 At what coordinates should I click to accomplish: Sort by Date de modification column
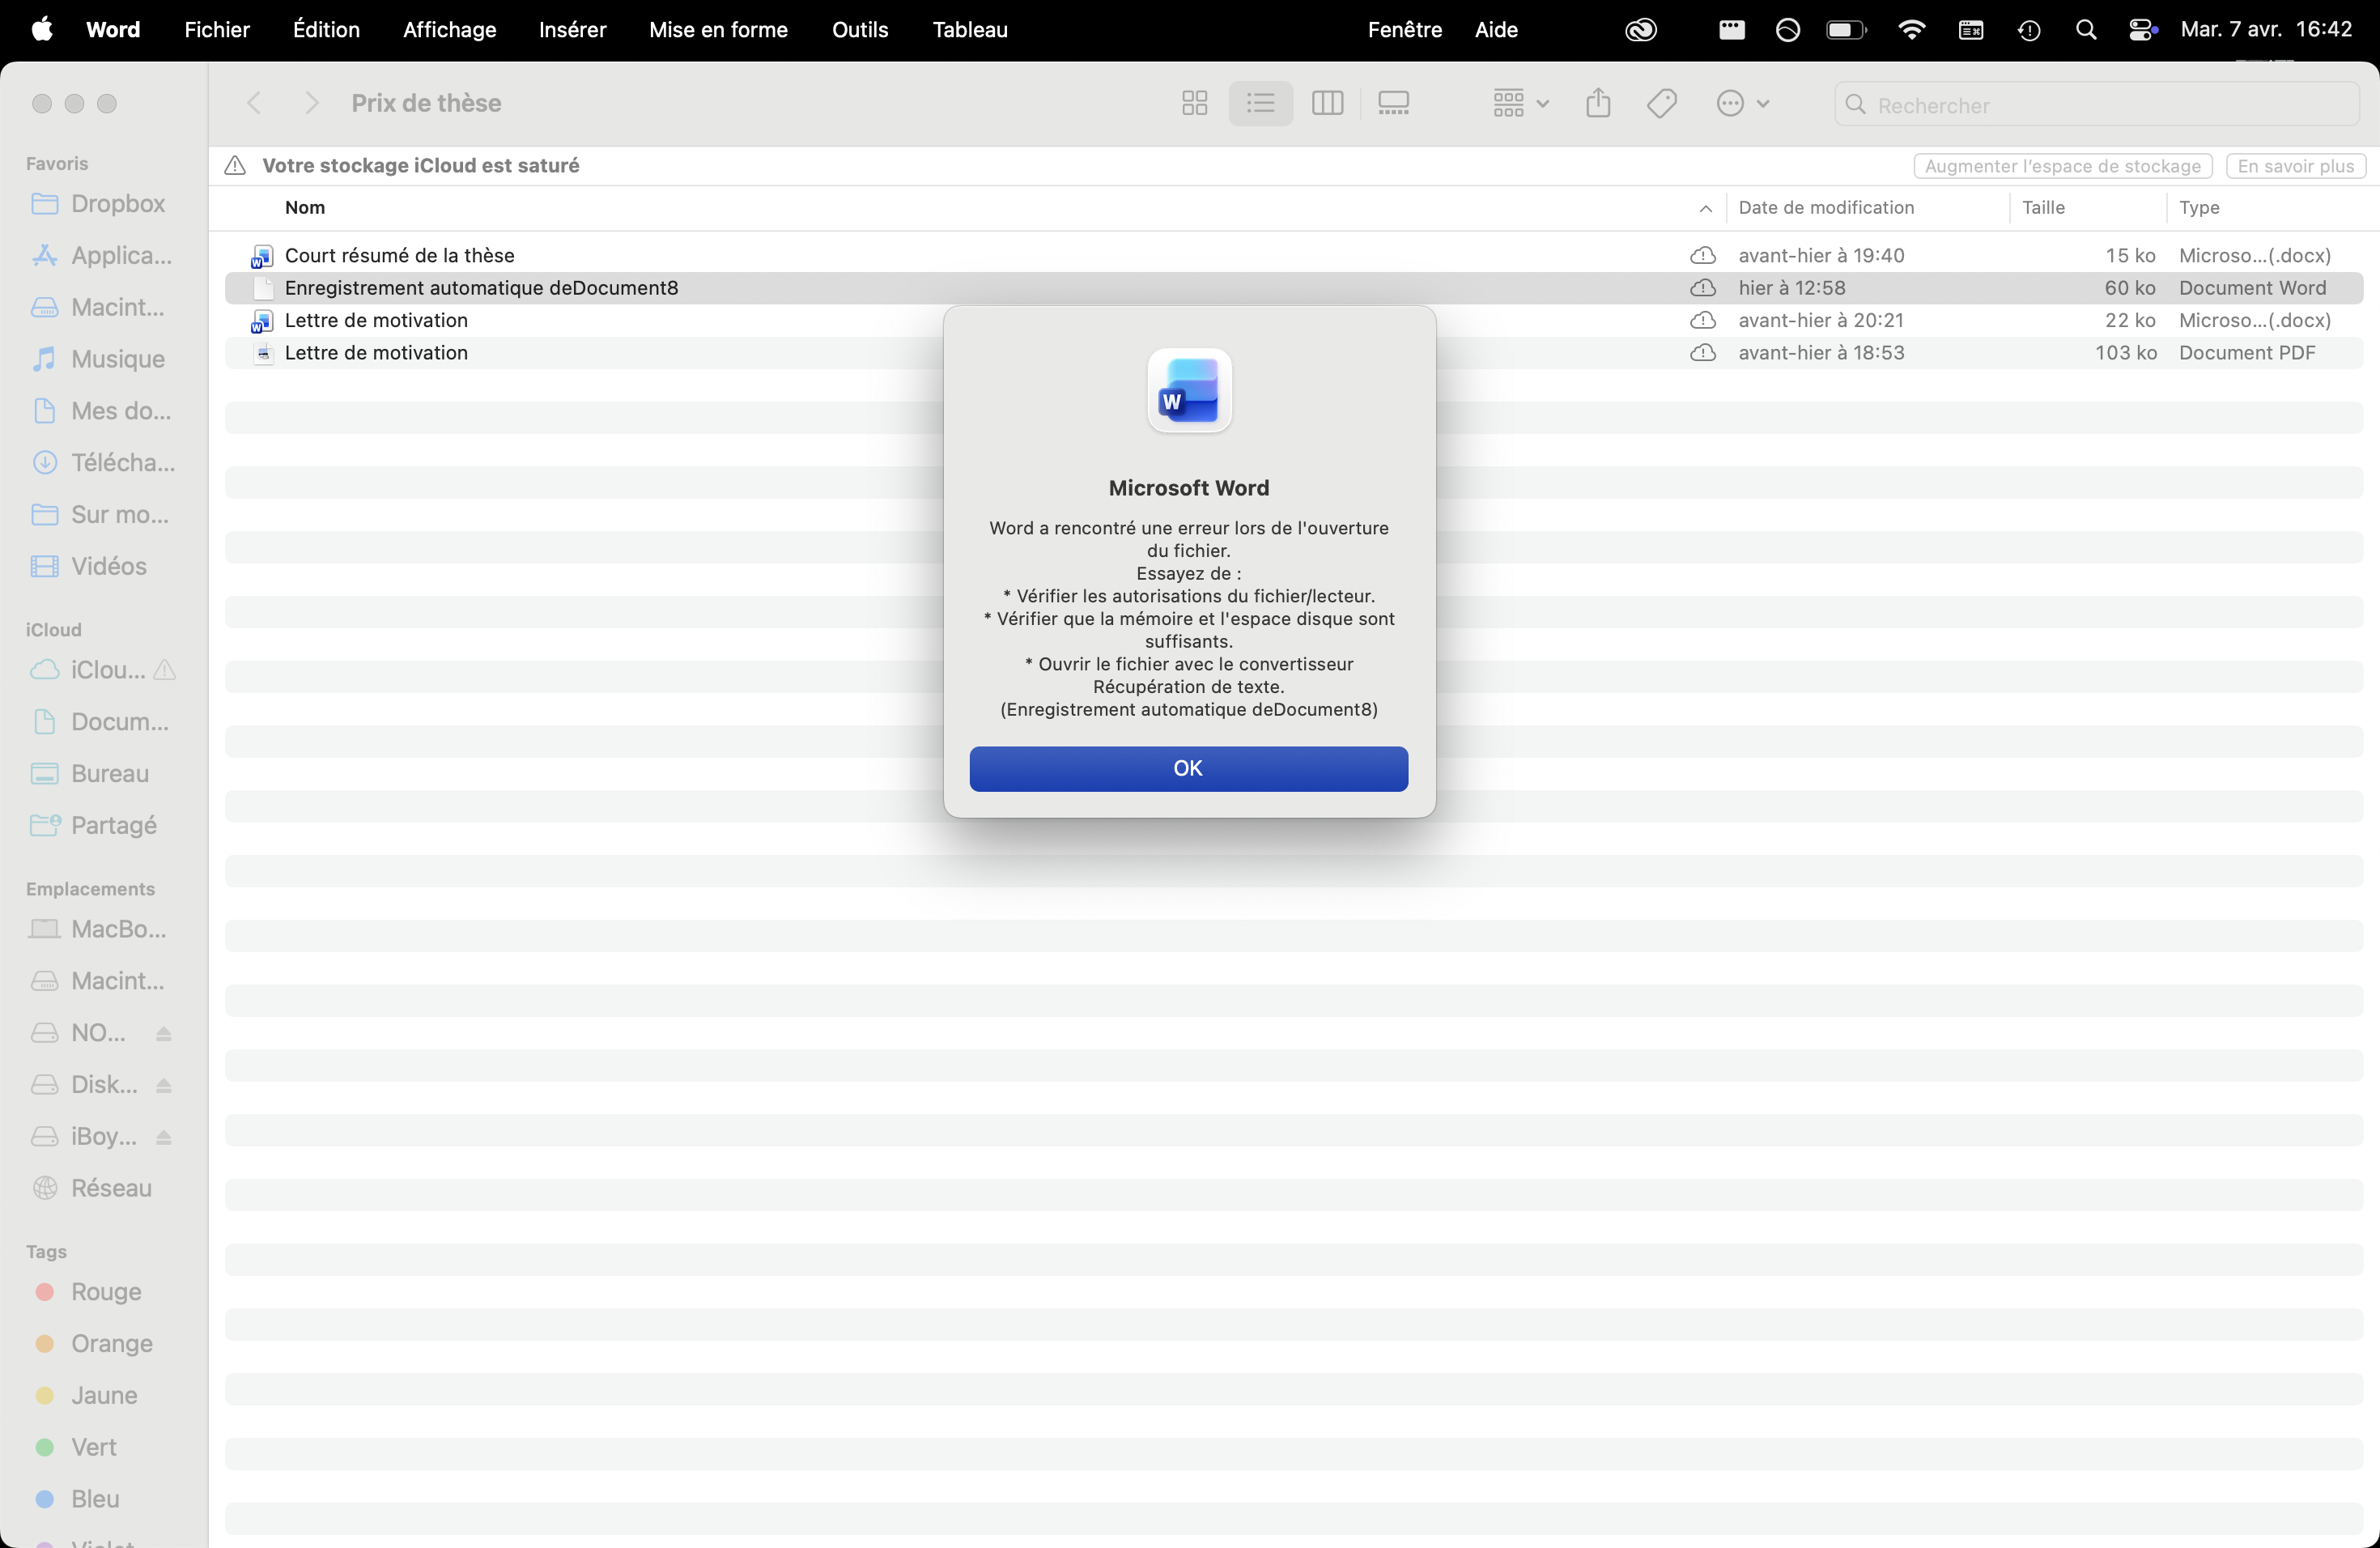click(1826, 207)
